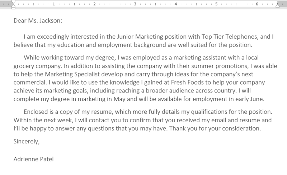Set a tab stop at ruler mark 1
Image resolution: width=287 pixels, height=175 pixels.
[54, 4]
